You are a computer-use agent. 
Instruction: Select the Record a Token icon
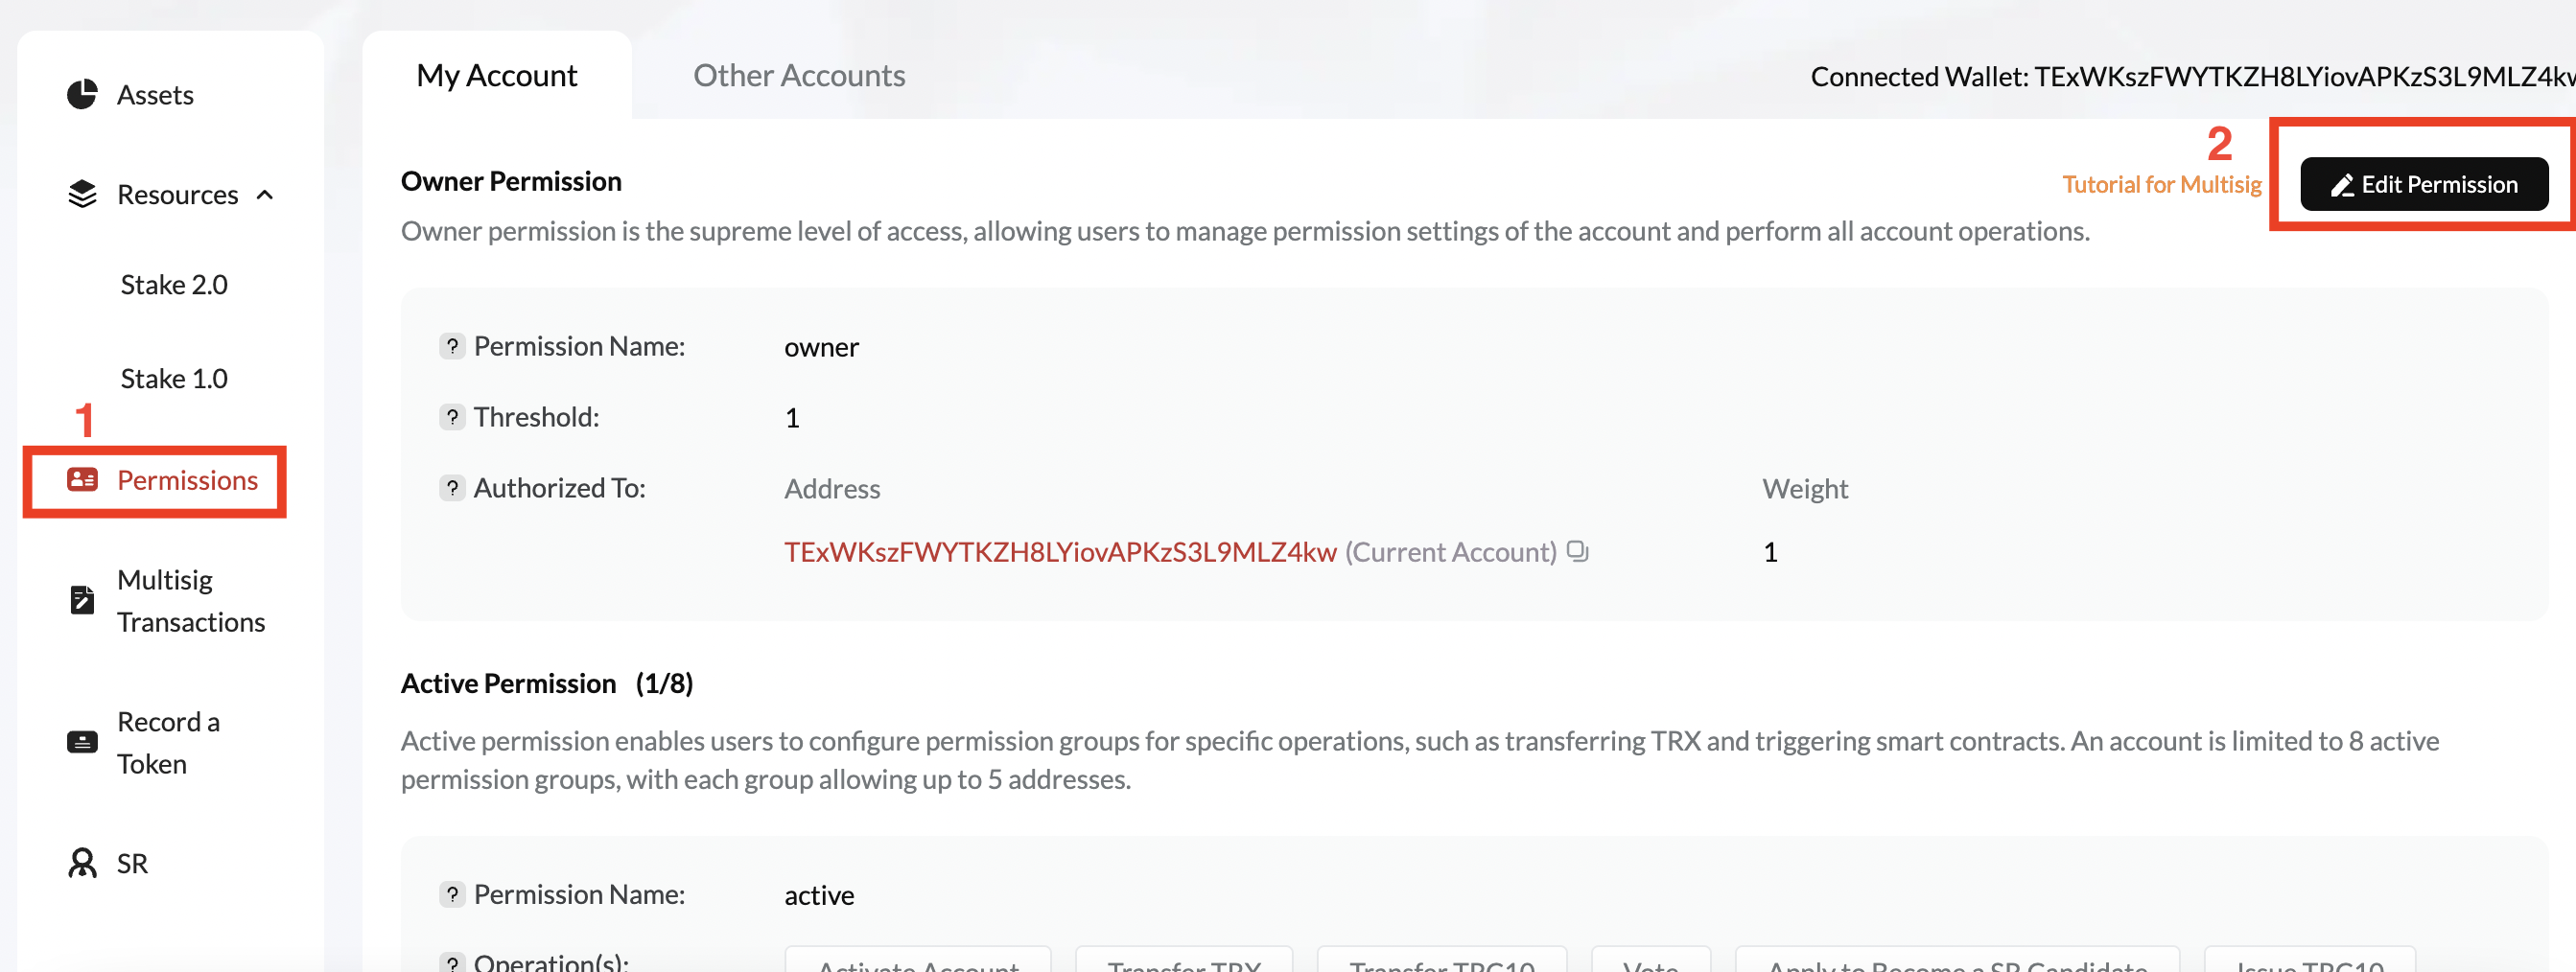[x=82, y=740]
